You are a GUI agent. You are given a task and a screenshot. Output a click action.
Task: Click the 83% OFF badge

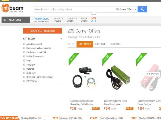click(x=96, y=108)
